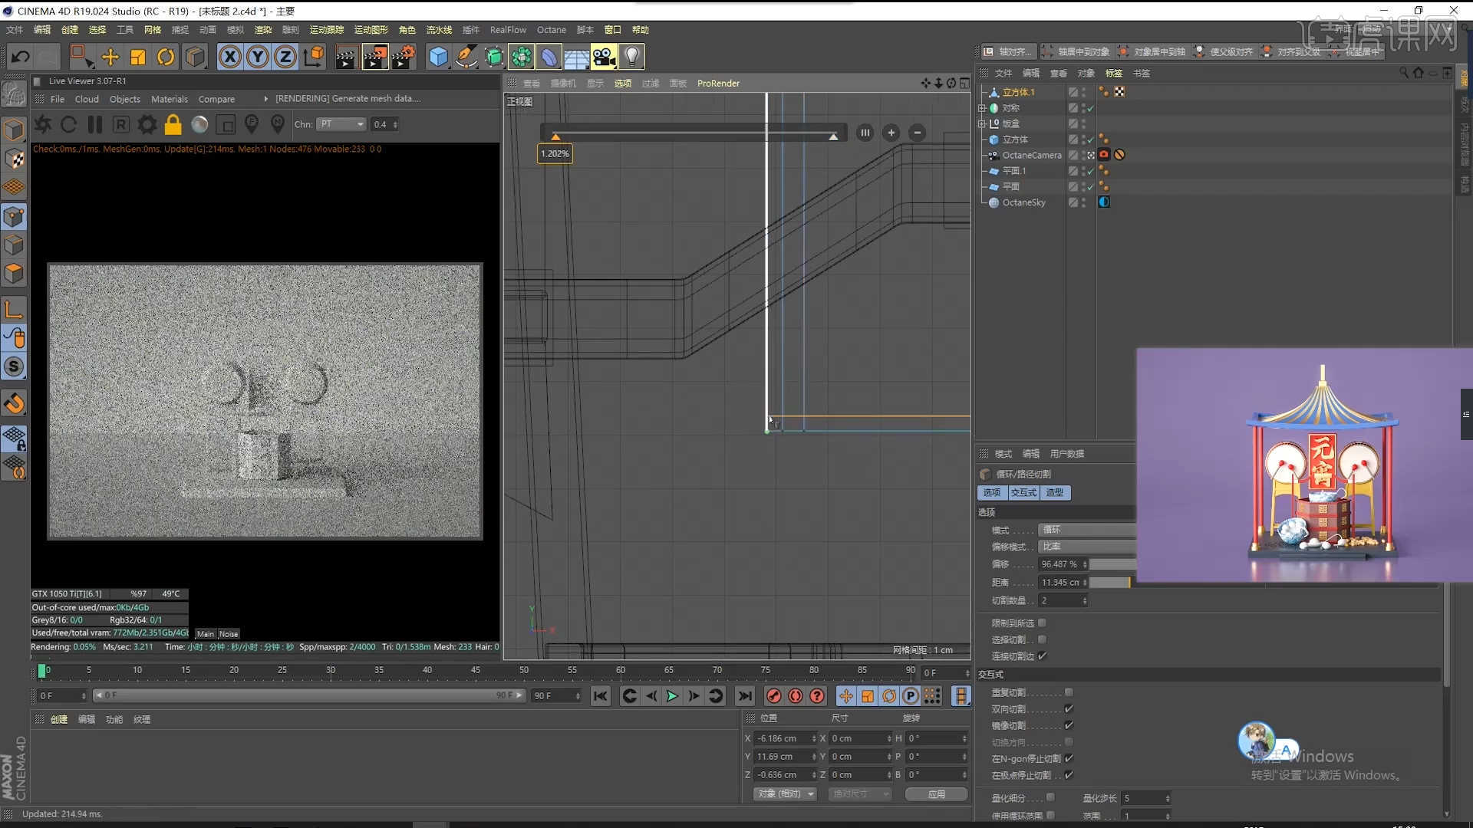Open the ProRender viewport menu
1473x828 pixels.
(x=718, y=83)
